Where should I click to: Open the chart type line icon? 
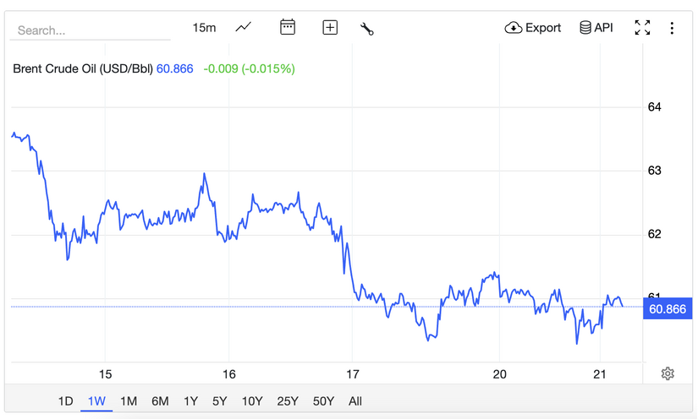(x=244, y=28)
